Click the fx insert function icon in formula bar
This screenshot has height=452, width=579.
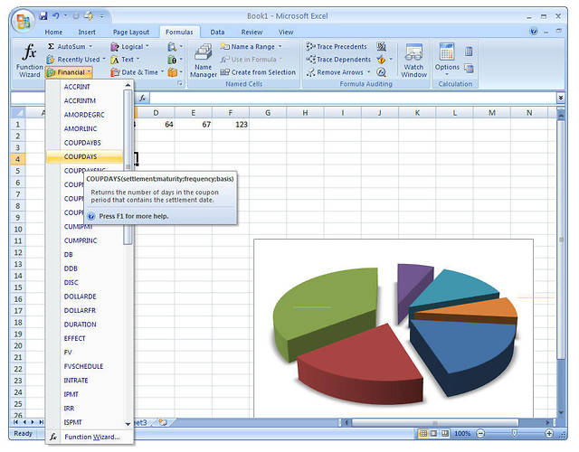143,99
